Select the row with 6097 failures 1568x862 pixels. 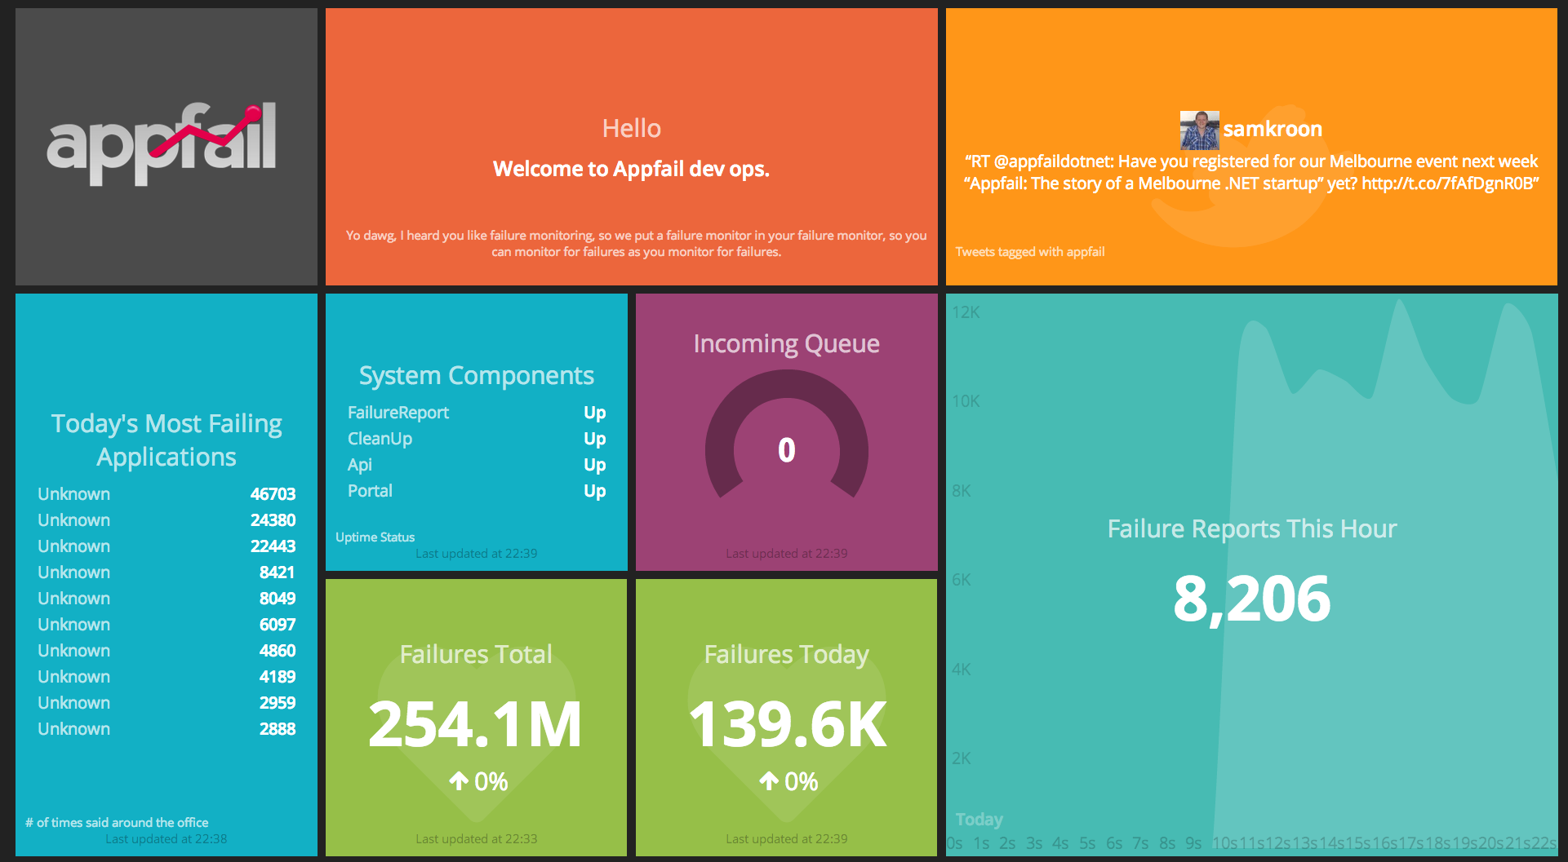pos(167,625)
